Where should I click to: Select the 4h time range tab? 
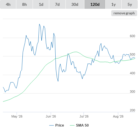tap(8, 4)
